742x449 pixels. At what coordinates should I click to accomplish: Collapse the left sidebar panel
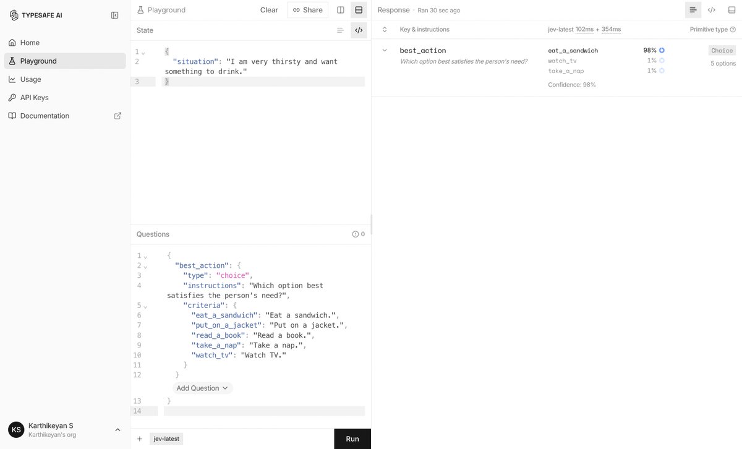tap(114, 15)
